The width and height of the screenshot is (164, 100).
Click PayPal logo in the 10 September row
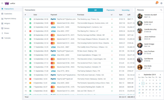click(x=53, y=75)
